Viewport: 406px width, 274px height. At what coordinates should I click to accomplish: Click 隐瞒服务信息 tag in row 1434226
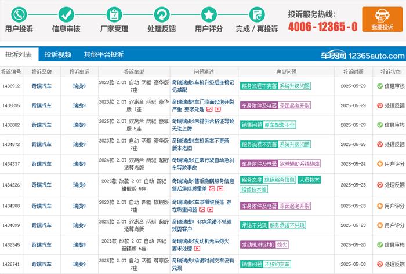280,180
